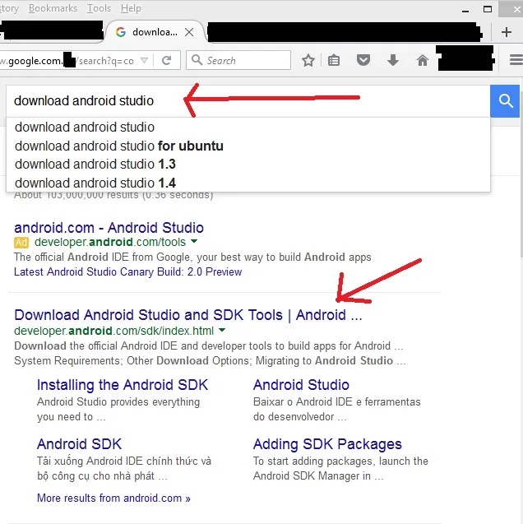Pick suggestion 'download android studio'
523x524 pixels.
coord(248,128)
